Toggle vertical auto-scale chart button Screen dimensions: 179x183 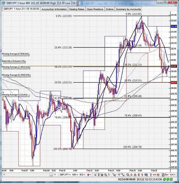coord(98,175)
